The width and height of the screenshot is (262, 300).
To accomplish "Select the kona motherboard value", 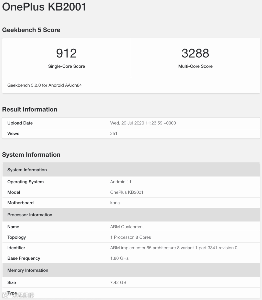I will (x=115, y=203).
